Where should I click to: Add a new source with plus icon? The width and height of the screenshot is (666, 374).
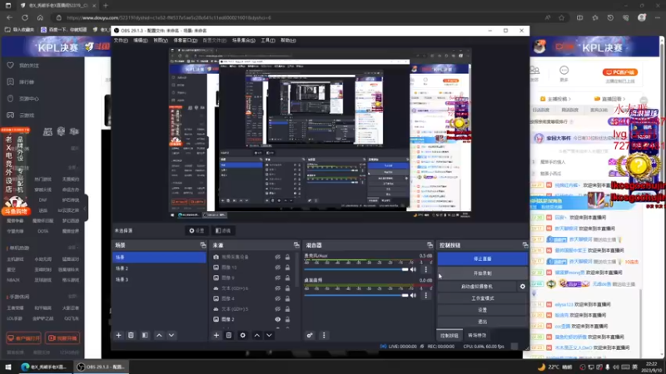[x=216, y=336]
